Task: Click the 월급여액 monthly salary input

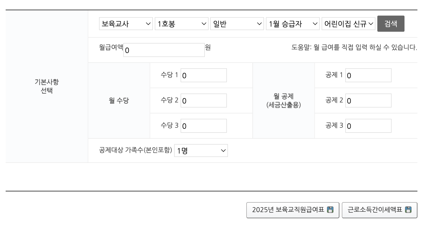Action: (164, 50)
